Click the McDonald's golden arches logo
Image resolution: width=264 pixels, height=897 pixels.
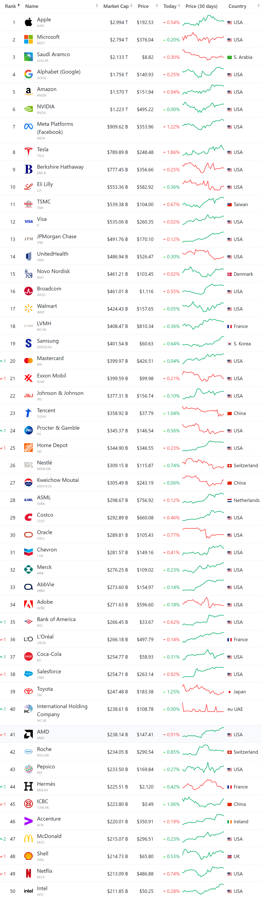[x=28, y=838]
